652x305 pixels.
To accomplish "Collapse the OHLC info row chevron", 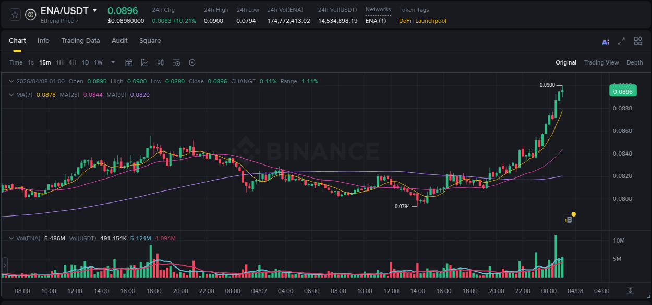I will click(x=11, y=81).
